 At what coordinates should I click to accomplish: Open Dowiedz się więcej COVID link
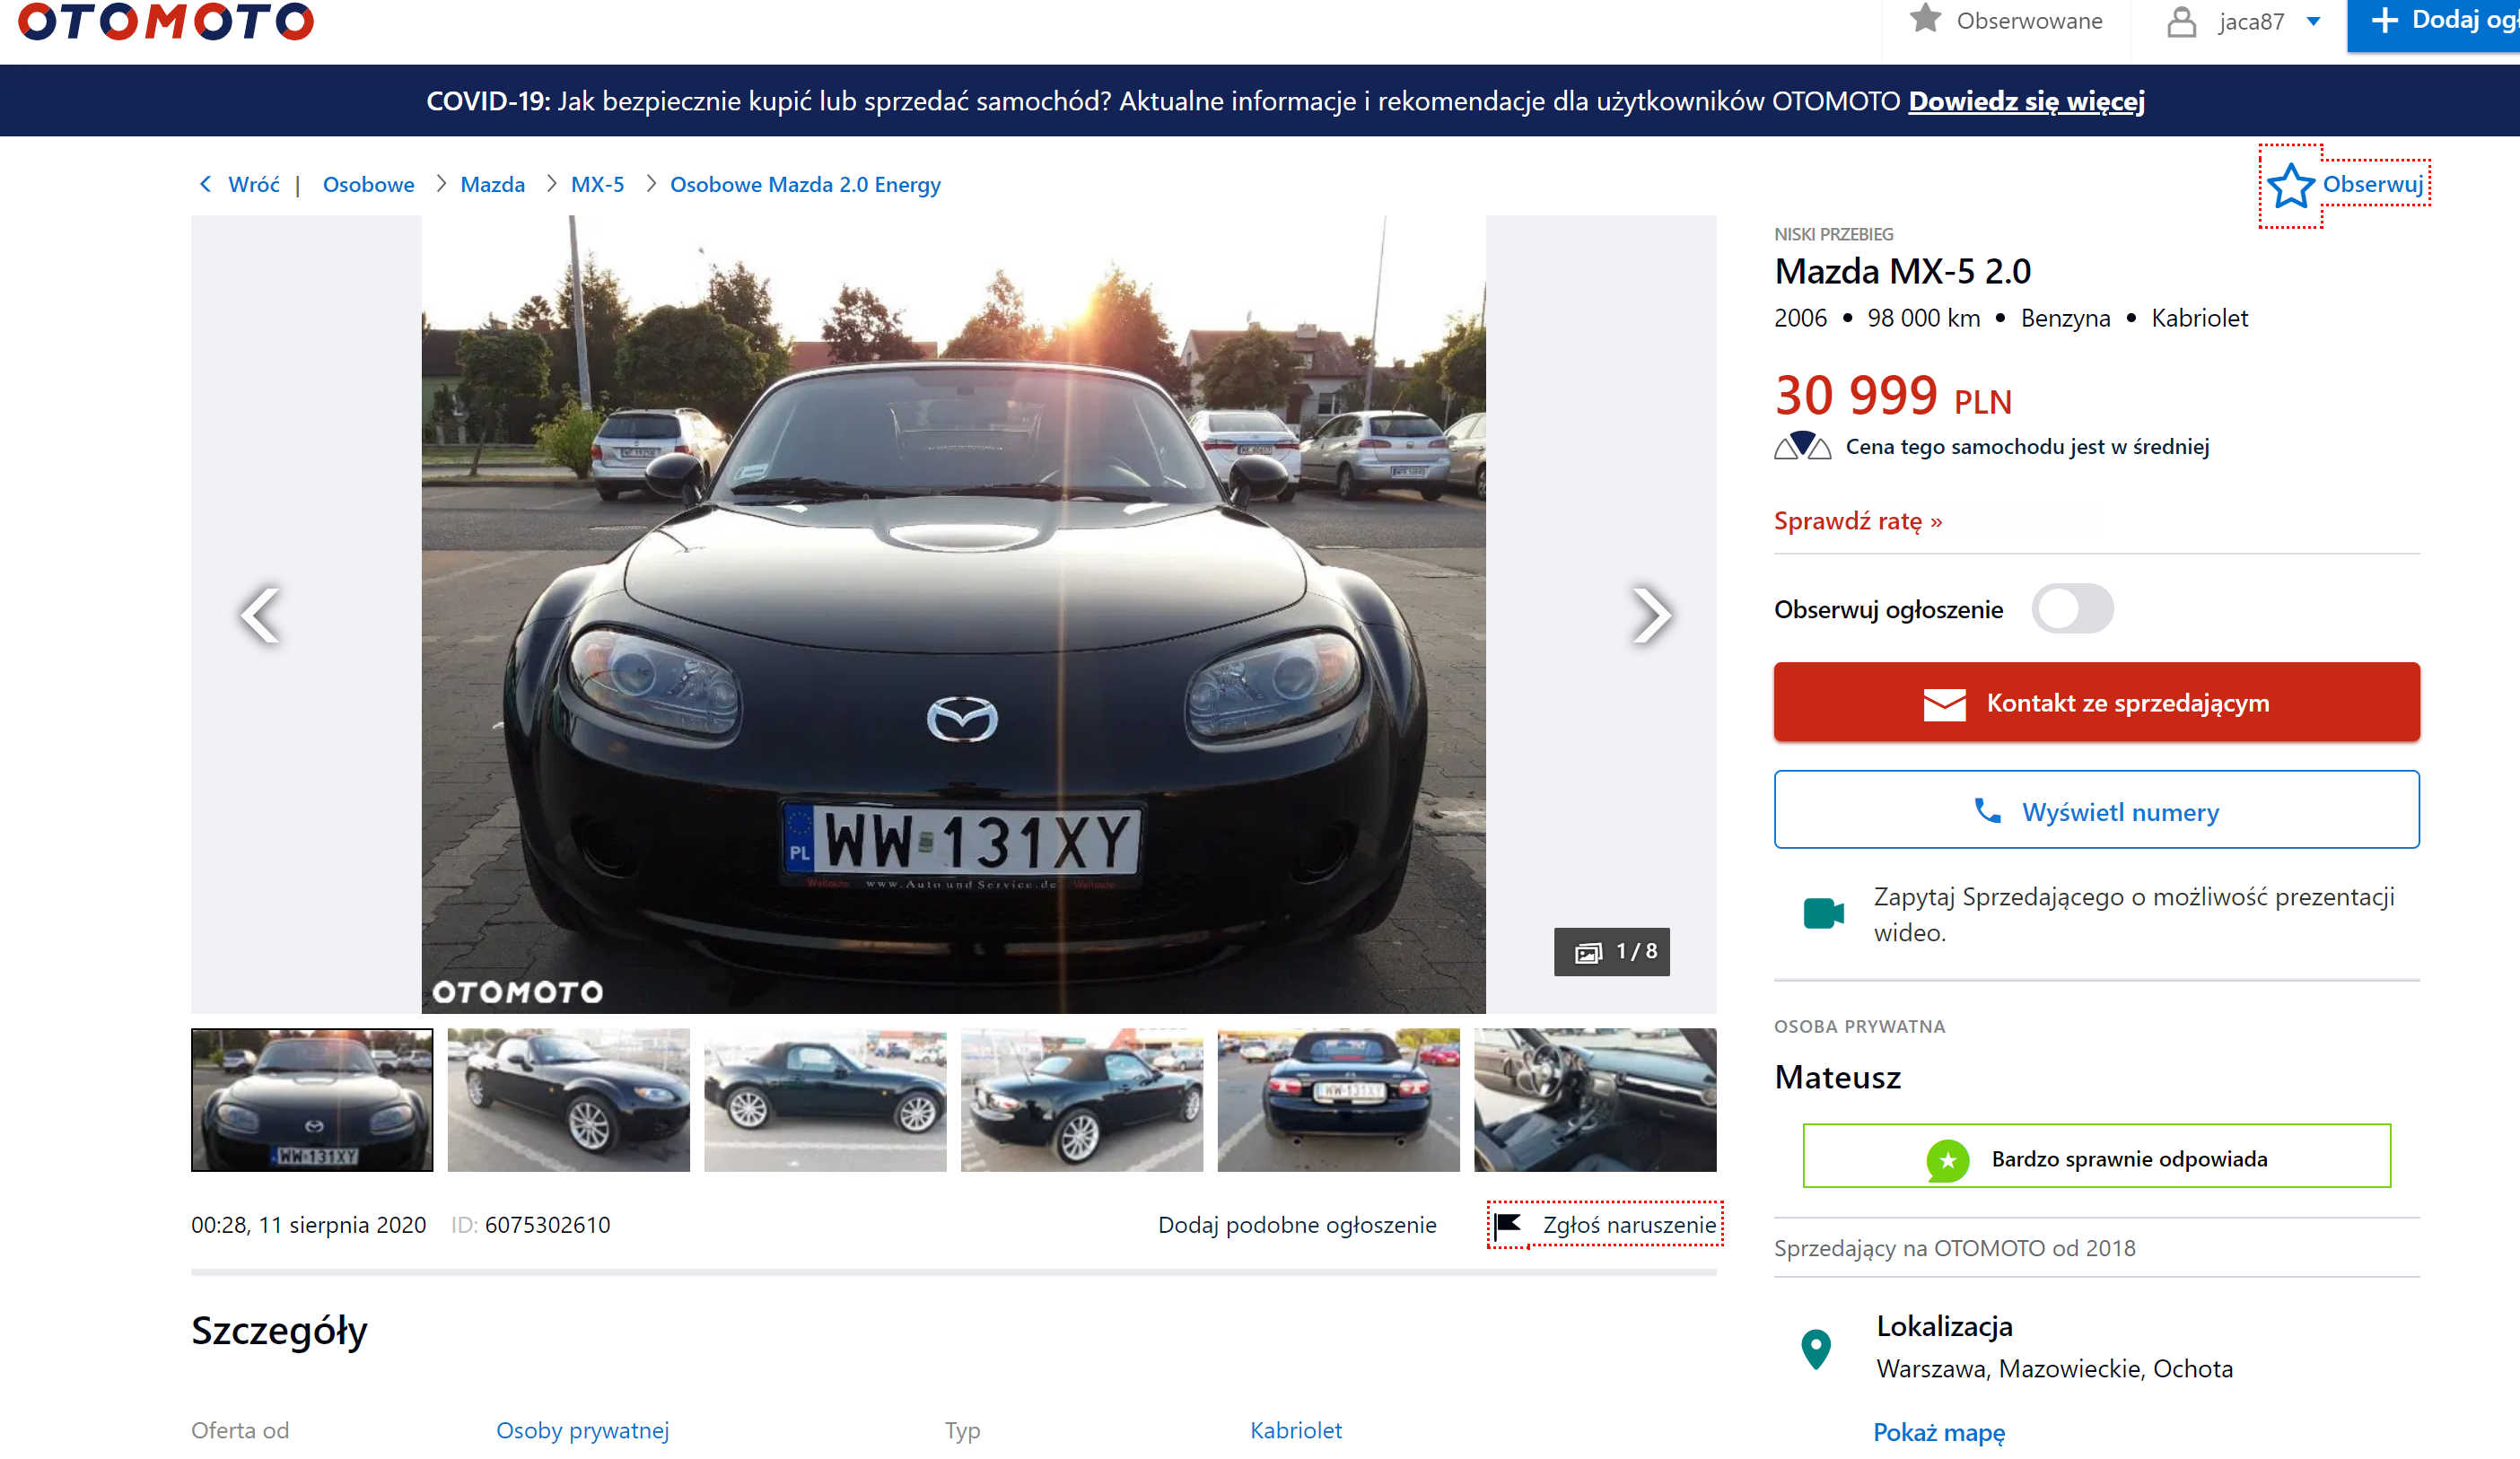click(2026, 101)
